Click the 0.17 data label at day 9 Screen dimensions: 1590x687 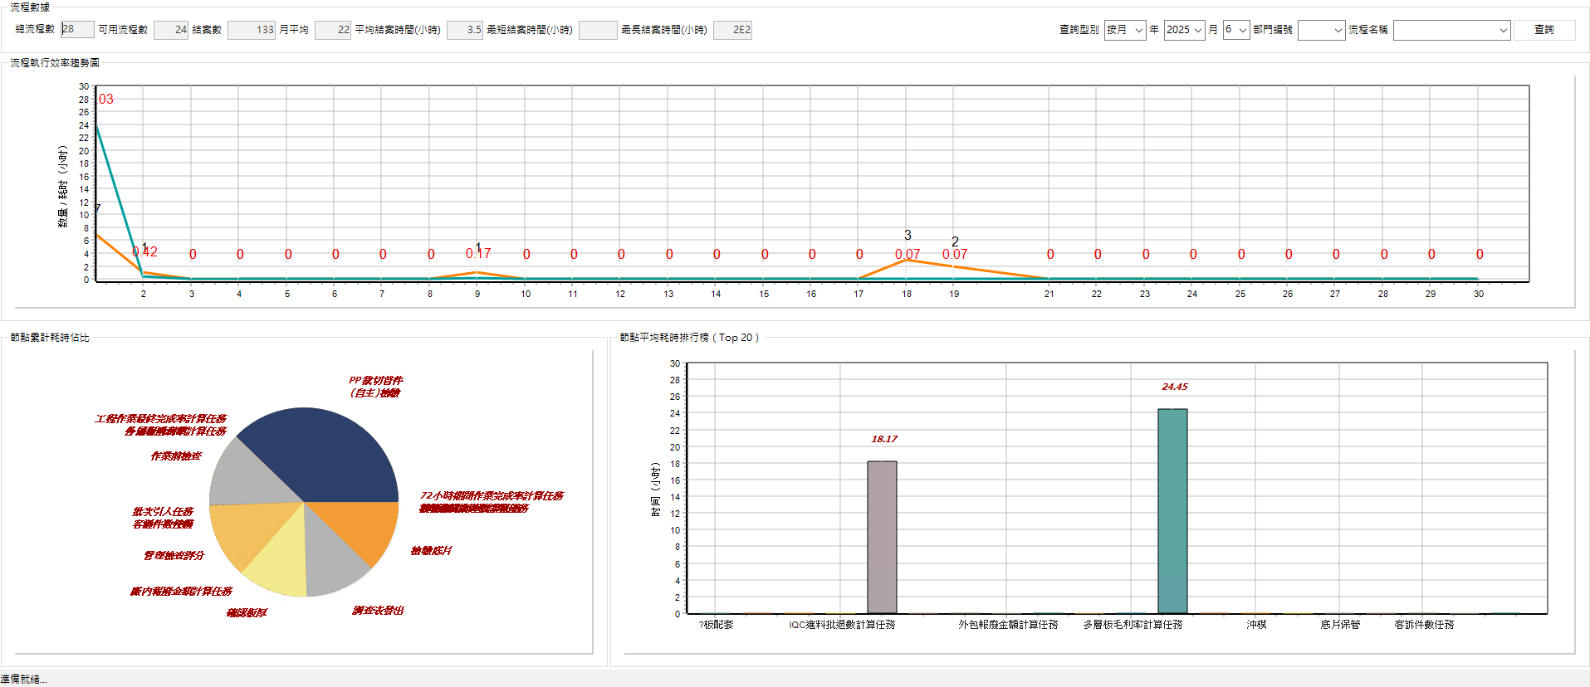point(478,254)
